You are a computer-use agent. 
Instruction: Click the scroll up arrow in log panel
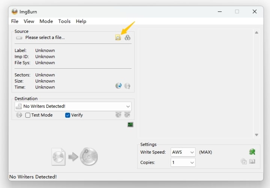pyautogui.click(x=256, y=33)
